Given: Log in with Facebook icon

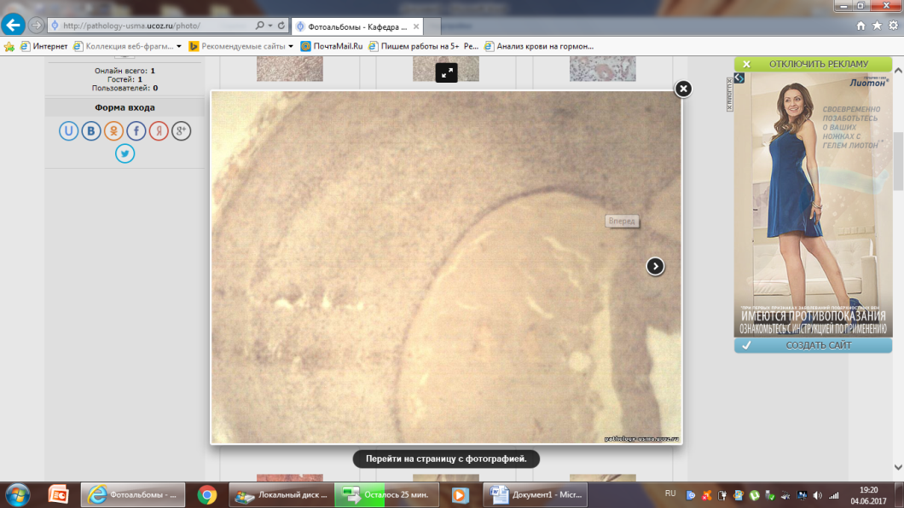Looking at the screenshot, I should pos(136,130).
